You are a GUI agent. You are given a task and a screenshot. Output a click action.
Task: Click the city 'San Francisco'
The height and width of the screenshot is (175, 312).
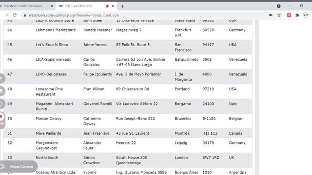click(183, 47)
